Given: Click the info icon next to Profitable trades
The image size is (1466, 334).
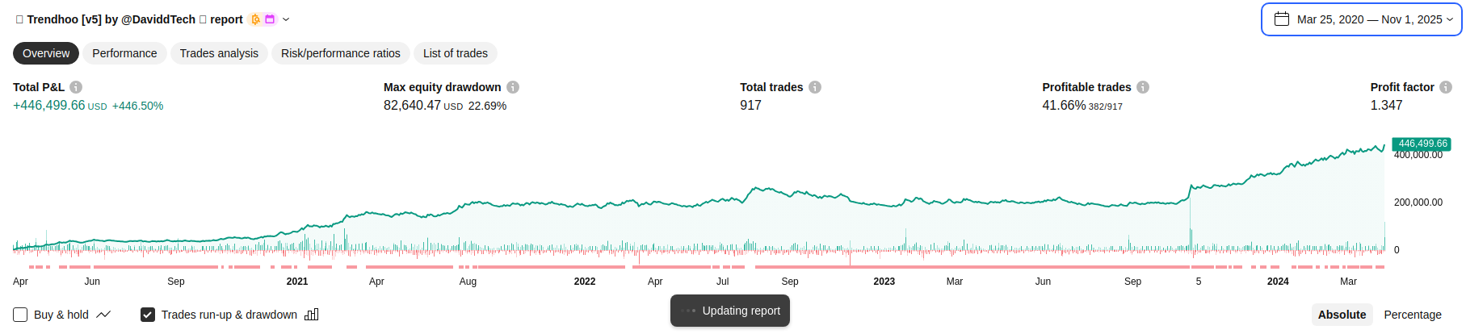Looking at the screenshot, I should 1143,87.
